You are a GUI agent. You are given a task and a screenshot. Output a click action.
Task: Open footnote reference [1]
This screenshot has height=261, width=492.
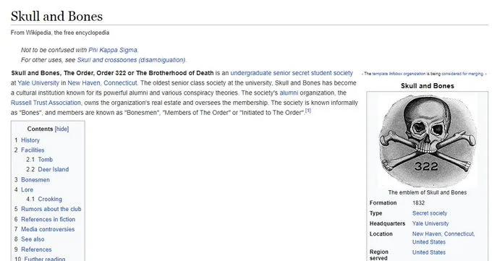pos(308,111)
